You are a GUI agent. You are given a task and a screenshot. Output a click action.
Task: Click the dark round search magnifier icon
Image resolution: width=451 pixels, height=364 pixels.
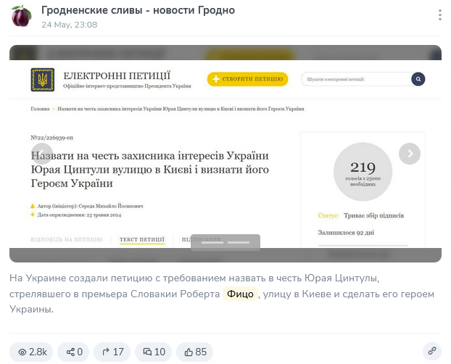pyautogui.click(x=418, y=79)
